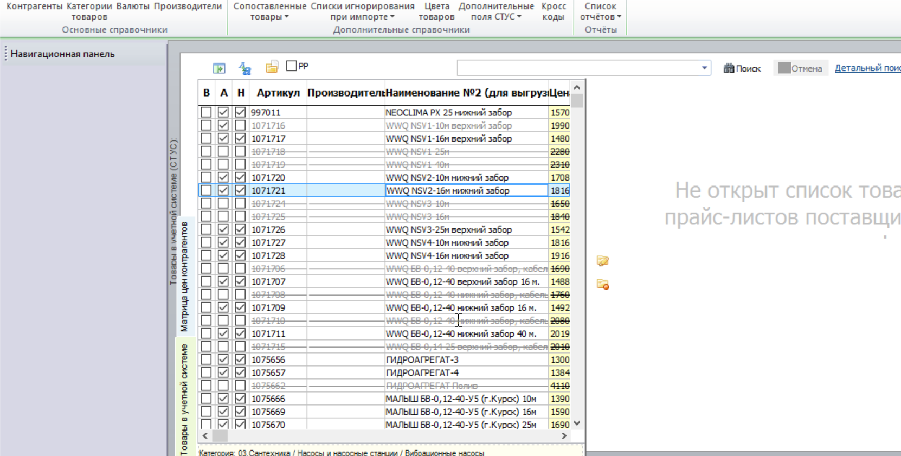Click the table's vertical scrollbar up arrow

[x=577, y=87]
